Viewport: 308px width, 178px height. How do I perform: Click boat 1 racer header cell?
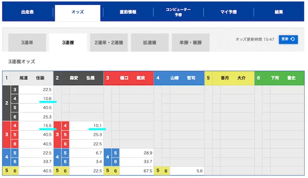pos(28,78)
